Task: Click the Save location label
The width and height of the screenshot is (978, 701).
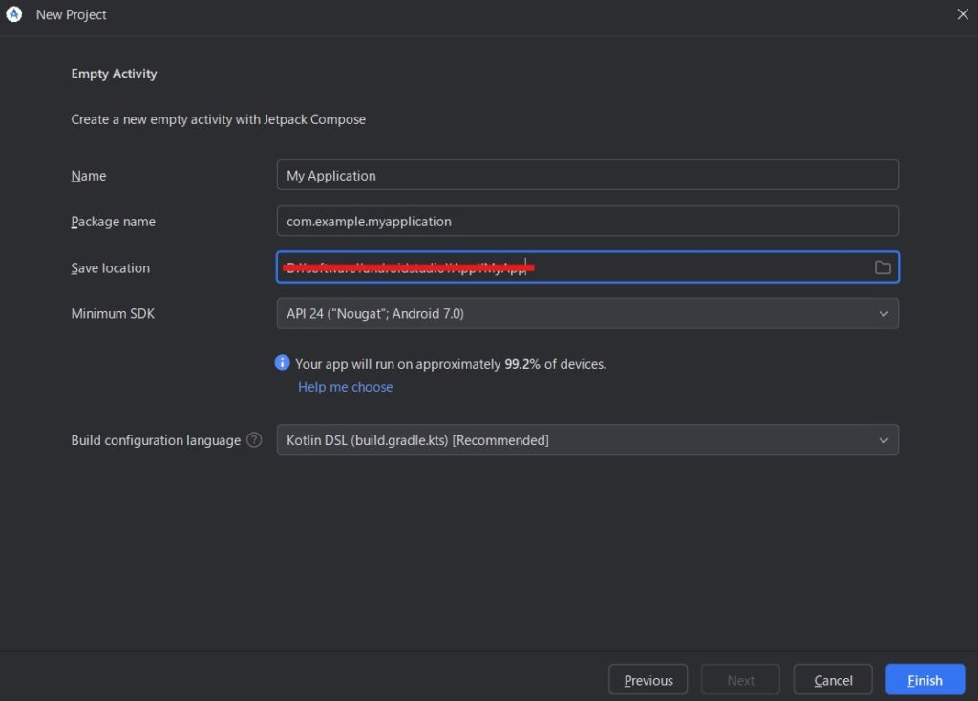Action: click(x=110, y=268)
